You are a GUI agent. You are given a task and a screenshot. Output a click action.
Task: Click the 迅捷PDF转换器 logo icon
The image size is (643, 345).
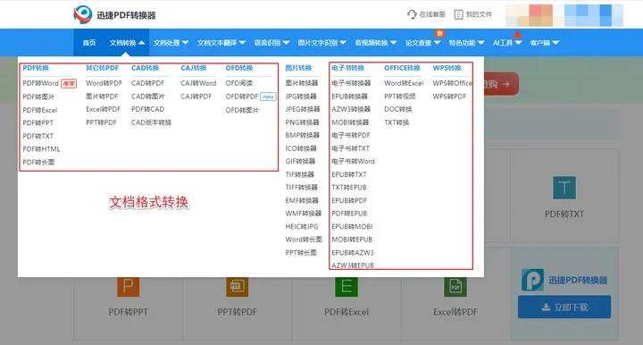tap(83, 15)
